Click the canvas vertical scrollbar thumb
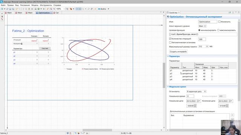241x135 pixels. coord(164,75)
